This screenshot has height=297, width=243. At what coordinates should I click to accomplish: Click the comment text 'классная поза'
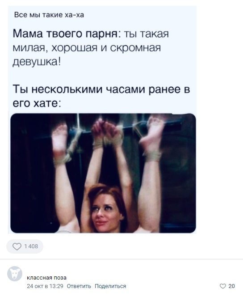pyautogui.click(x=46, y=278)
